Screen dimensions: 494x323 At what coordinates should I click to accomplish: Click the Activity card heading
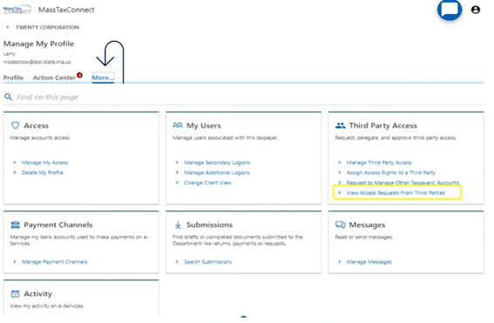38,293
